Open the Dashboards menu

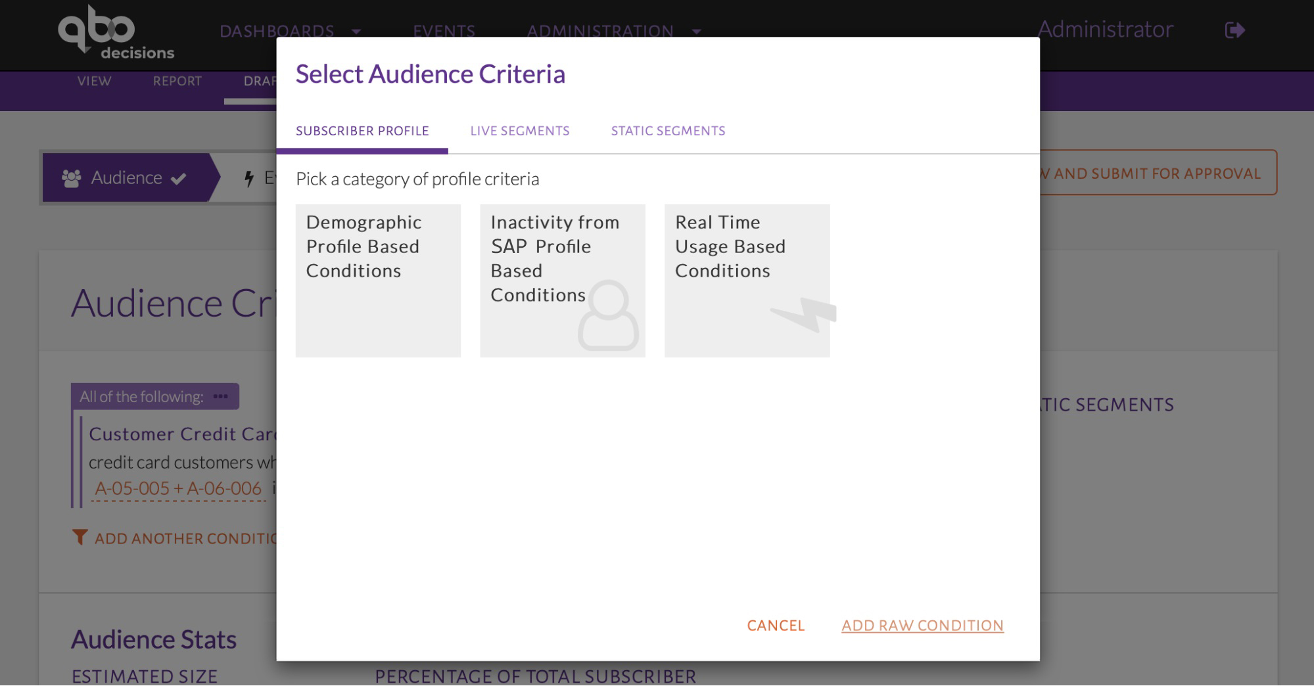[277, 31]
